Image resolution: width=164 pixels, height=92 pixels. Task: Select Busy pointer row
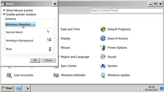(x=29, y=49)
